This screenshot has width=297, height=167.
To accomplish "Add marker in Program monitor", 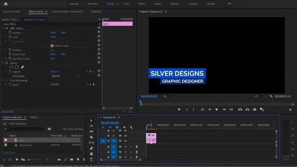I will [x=179, y=109].
